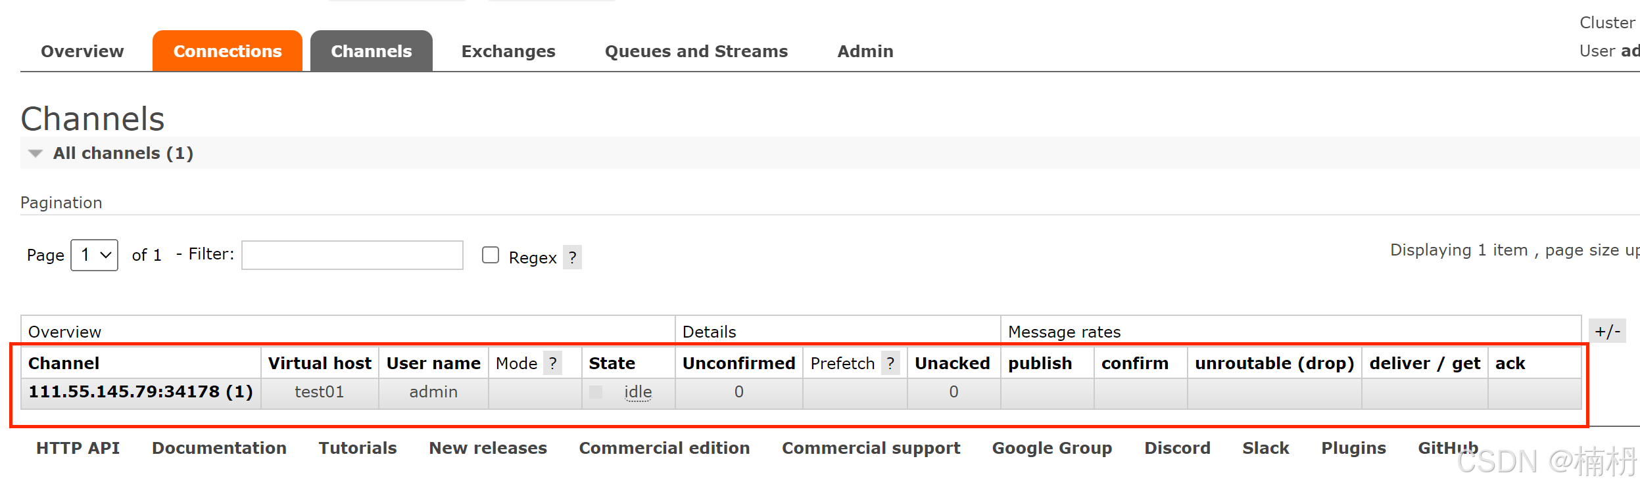The width and height of the screenshot is (1640, 488).
Task: Open the Admin tab
Action: (x=865, y=51)
